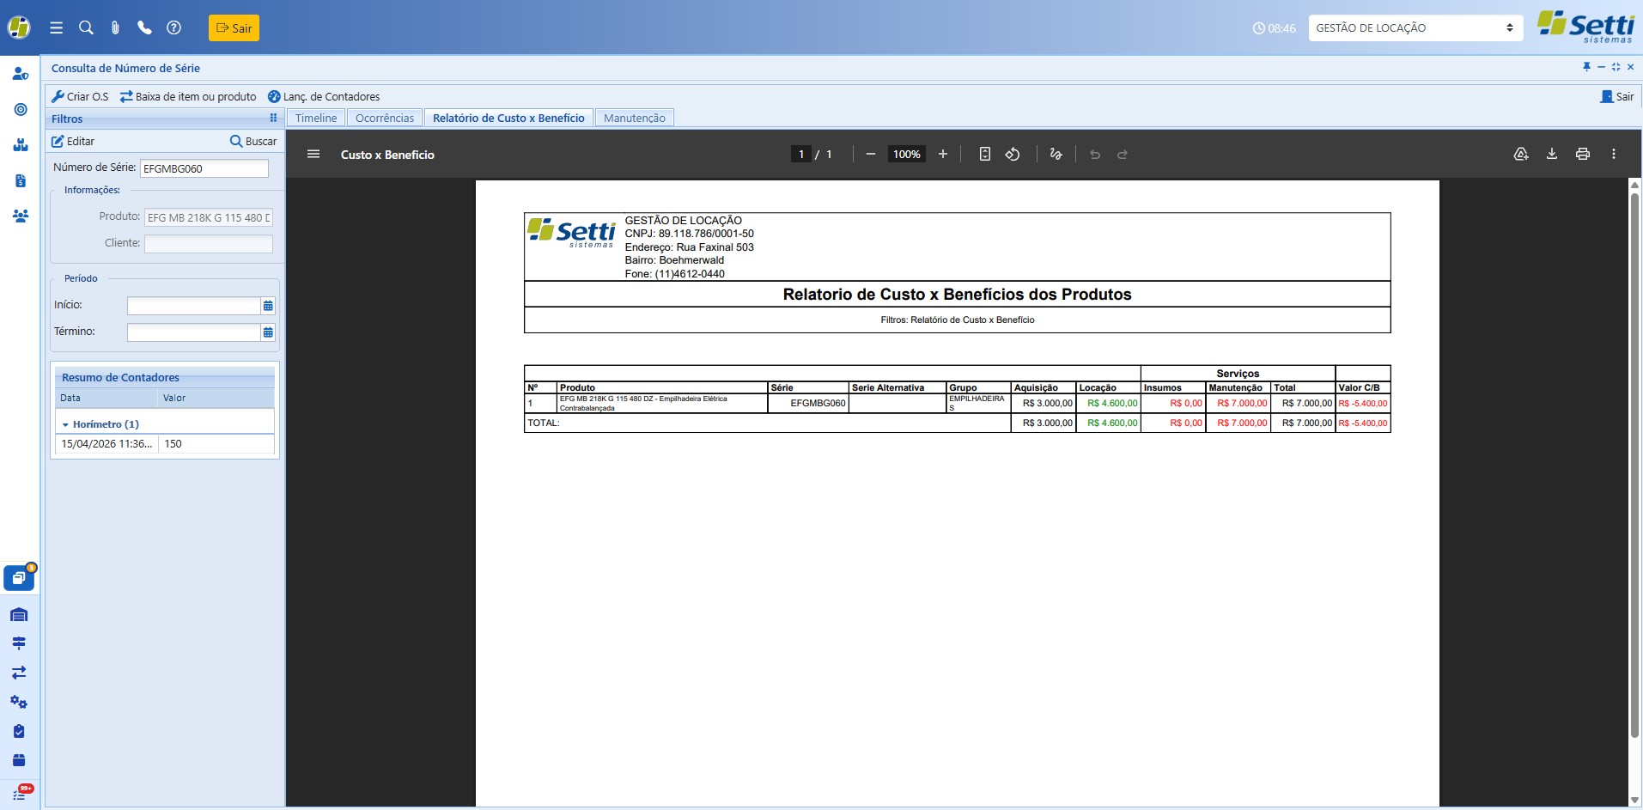The height and width of the screenshot is (810, 1643).
Task: Select Relatório de Custo x Benefício tab
Action: (508, 119)
